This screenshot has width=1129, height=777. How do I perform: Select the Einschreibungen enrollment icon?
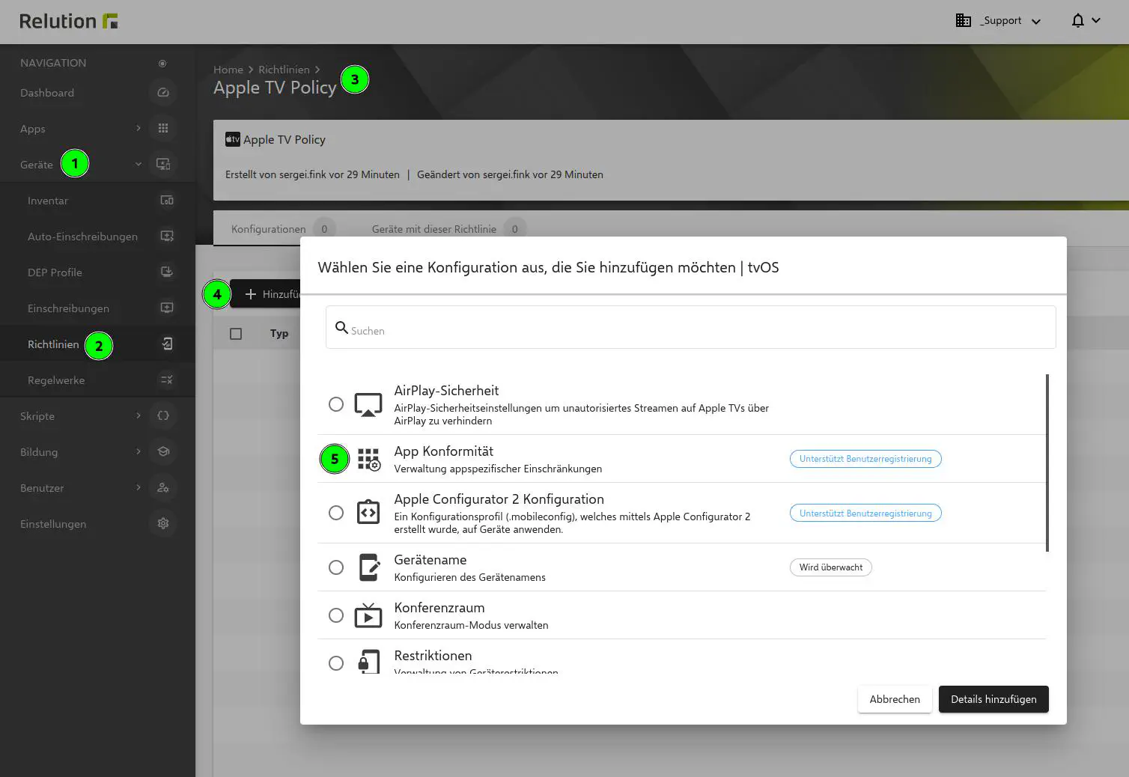pyautogui.click(x=167, y=308)
